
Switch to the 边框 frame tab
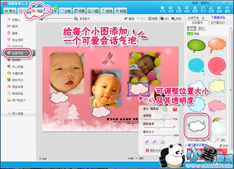65,11
